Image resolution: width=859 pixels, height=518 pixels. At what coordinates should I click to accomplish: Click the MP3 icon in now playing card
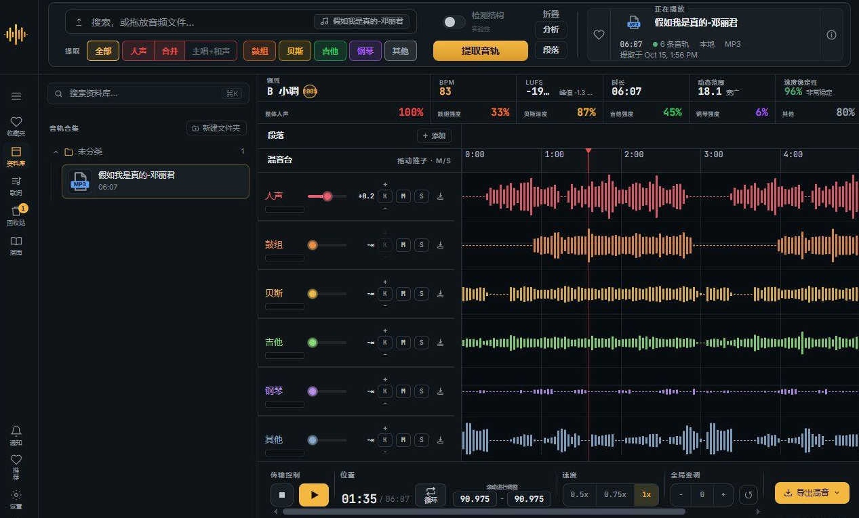(x=633, y=24)
